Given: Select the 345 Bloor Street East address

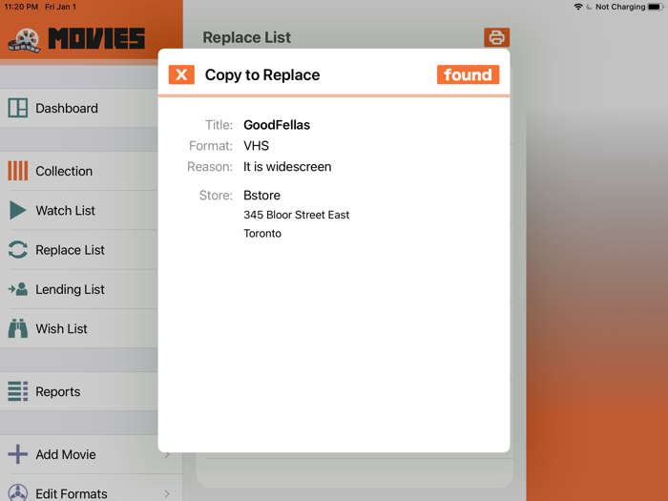Looking at the screenshot, I should coord(296,215).
